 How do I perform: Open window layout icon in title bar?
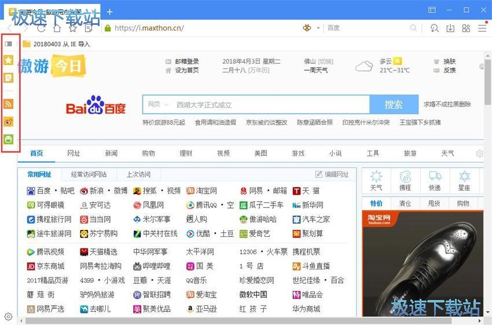click(432, 10)
